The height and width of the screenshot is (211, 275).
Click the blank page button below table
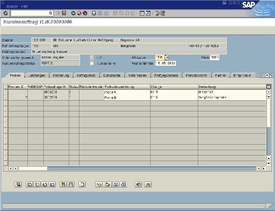point(82,184)
